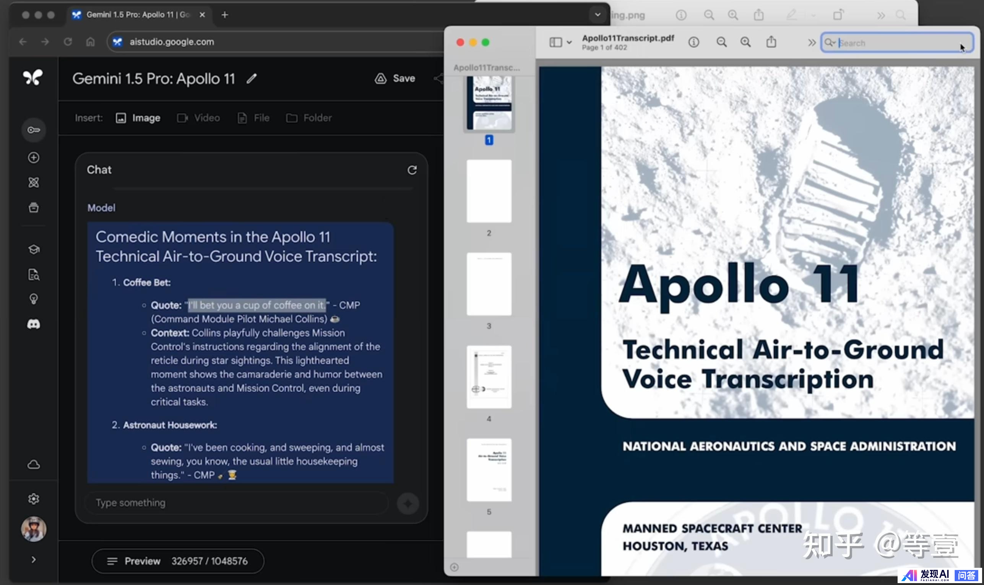Image resolution: width=984 pixels, height=585 pixels.
Task: Insert a File into the prompt
Action: 253,118
